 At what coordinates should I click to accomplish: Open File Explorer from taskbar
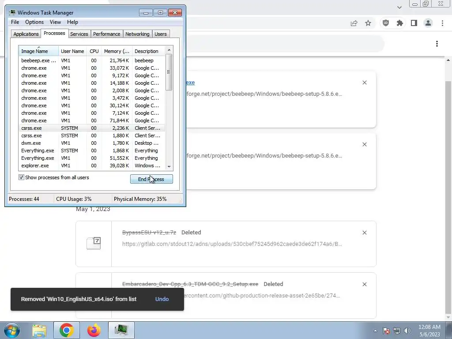[39, 330]
